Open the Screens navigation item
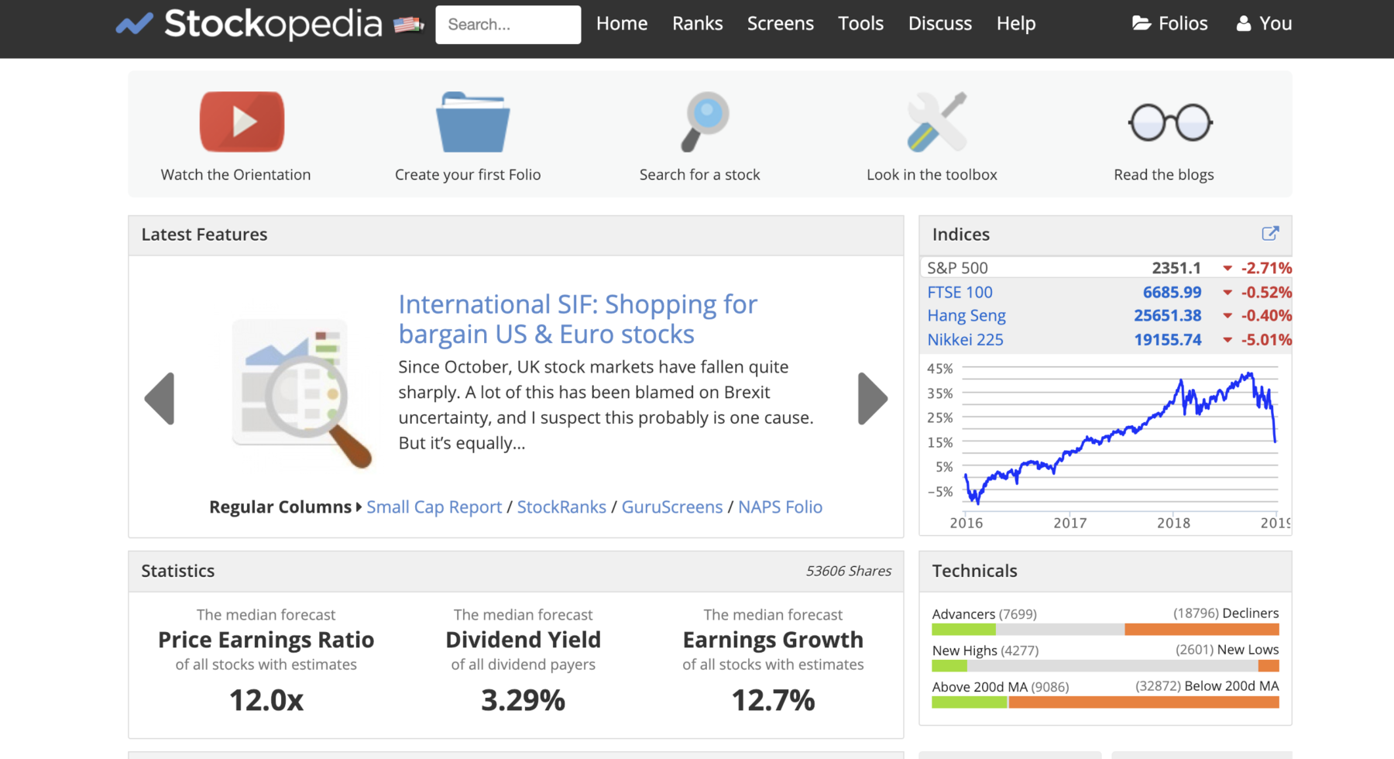The height and width of the screenshot is (759, 1394). click(x=780, y=24)
